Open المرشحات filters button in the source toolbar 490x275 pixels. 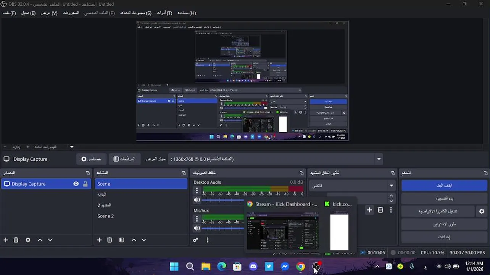[x=124, y=159]
